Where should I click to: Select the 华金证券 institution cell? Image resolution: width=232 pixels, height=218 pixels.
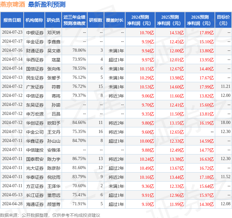(35, 42)
